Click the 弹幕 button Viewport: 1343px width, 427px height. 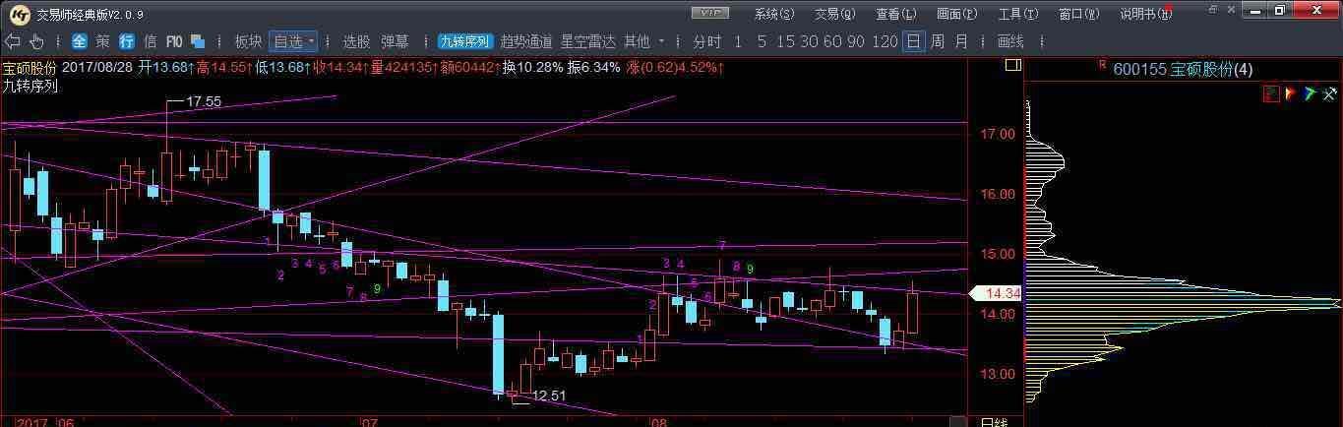pyautogui.click(x=395, y=42)
